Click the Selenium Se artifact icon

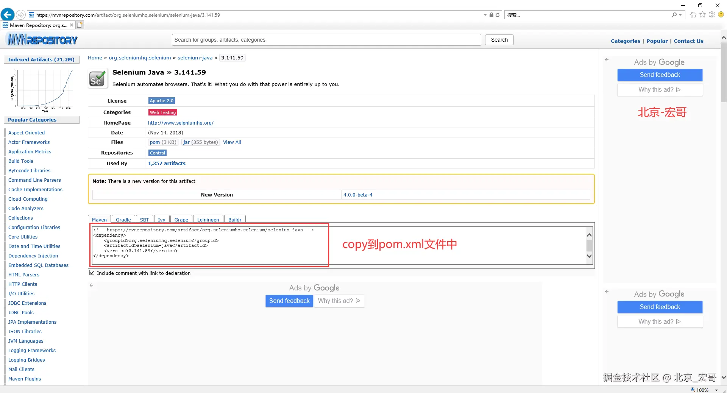click(x=97, y=78)
